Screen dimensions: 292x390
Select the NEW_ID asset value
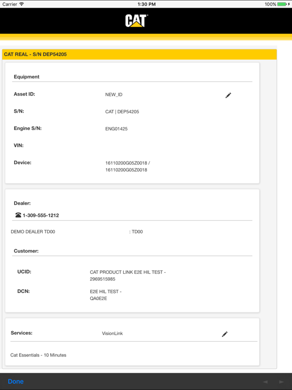[114, 94]
